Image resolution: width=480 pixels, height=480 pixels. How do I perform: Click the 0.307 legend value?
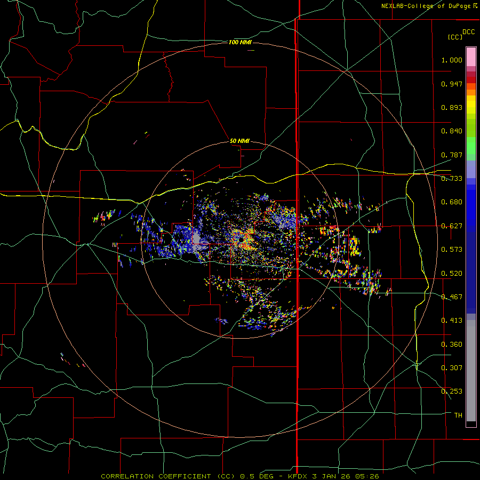pyautogui.click(x=452, y=368)
